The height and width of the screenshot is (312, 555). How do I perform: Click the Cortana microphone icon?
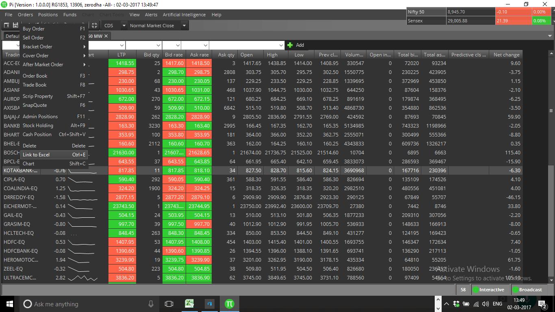coord(151,304)
